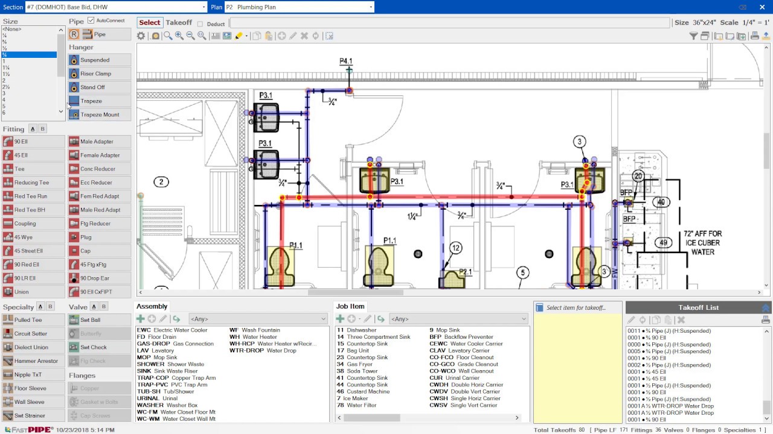This screenshot has width=773, height=434.
Task: Select the highlighter marker tool
Action: pyautogui.click(x=239, y=36)
